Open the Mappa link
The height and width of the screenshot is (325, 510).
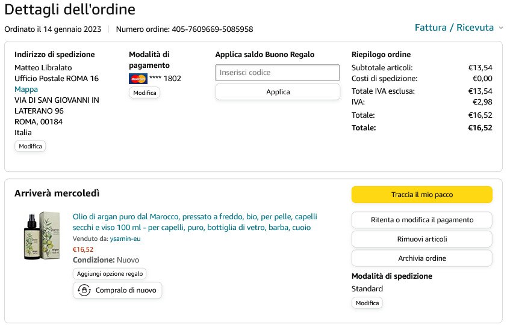[x=26, y=90]
